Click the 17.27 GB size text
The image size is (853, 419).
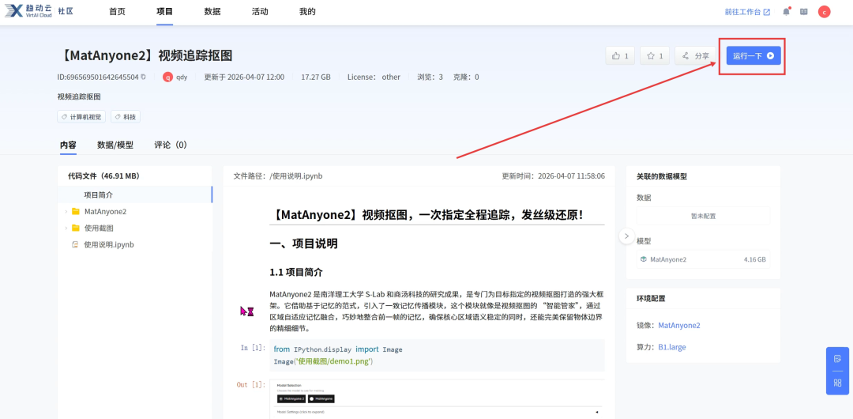click(x=316, y=77)
